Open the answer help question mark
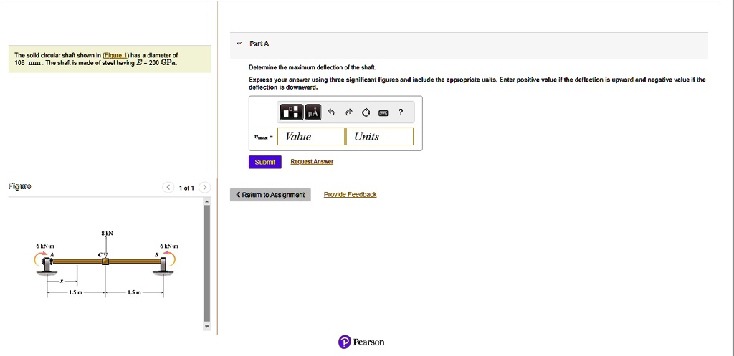 point(400,112)
